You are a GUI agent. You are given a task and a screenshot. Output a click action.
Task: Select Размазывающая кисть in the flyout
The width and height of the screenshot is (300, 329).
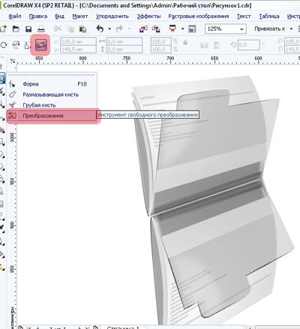pyautogui.click(x=52, y=95)
